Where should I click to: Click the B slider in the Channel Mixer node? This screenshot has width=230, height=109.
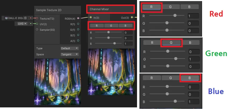point(108,43)
